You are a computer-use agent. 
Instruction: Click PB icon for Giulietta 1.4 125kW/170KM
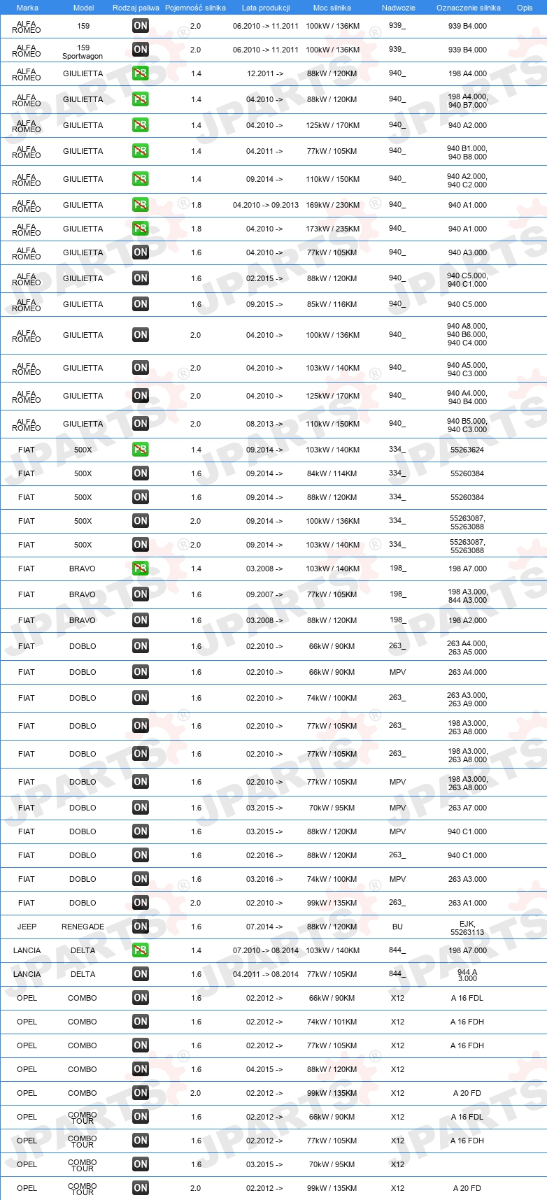pos(141,125)
